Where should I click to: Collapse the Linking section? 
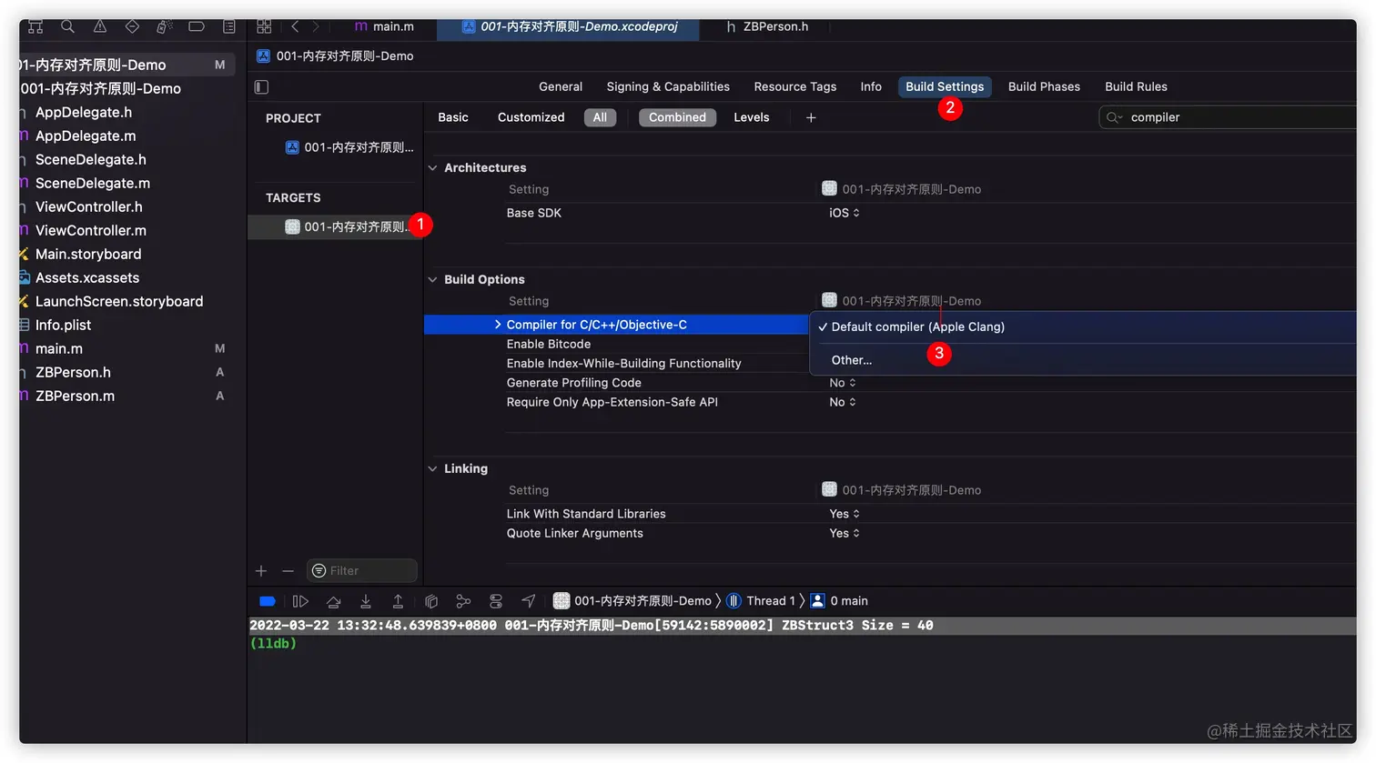point(433,469)
